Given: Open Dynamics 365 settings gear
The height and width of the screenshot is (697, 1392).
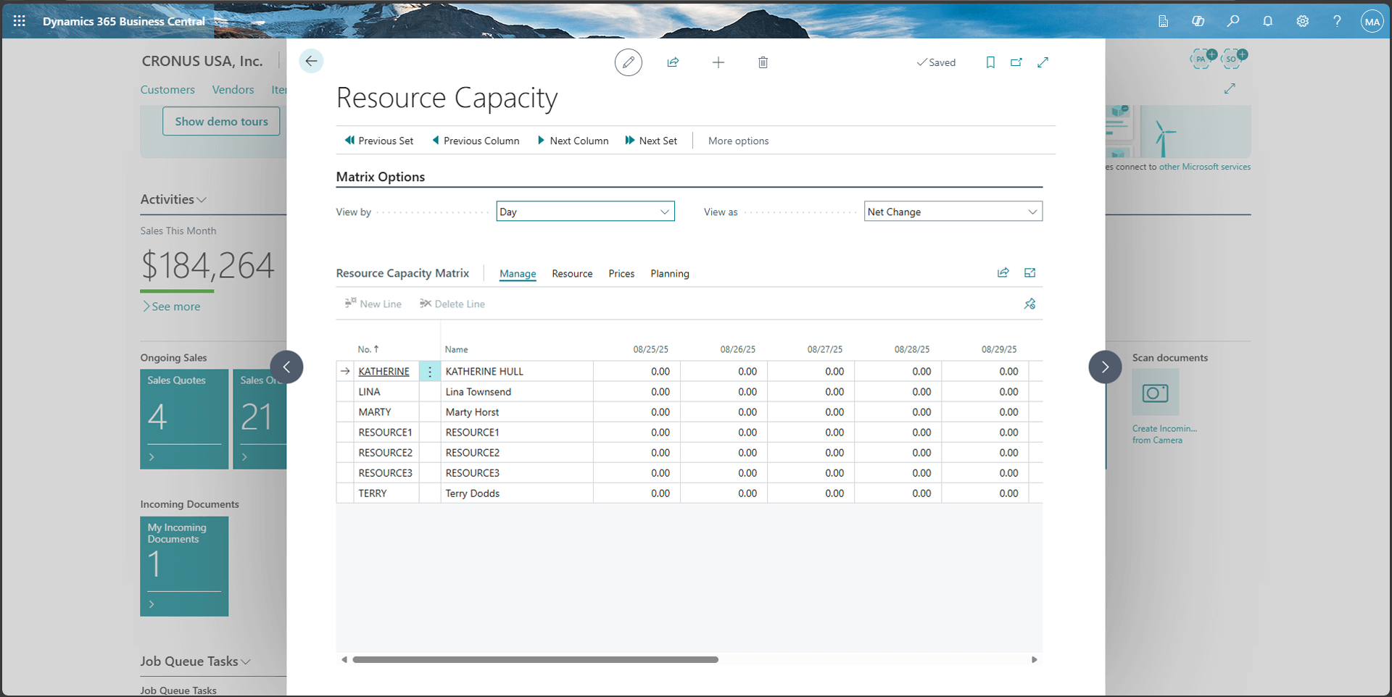Looking at the screenshot, I should coord(1302,21).
